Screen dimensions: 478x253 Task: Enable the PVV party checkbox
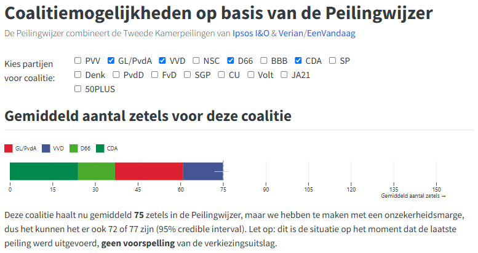pos(78,61)
